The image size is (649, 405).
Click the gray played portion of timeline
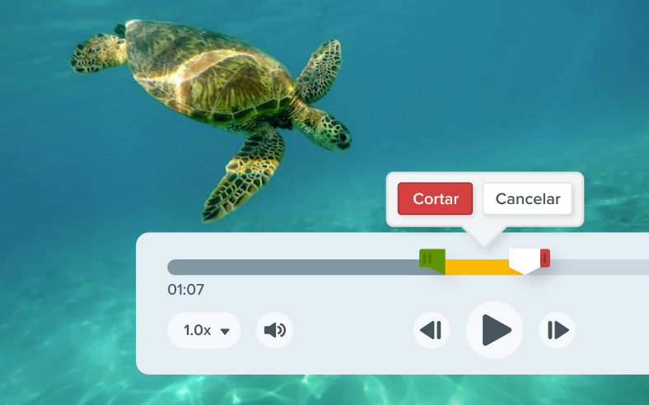294,268
